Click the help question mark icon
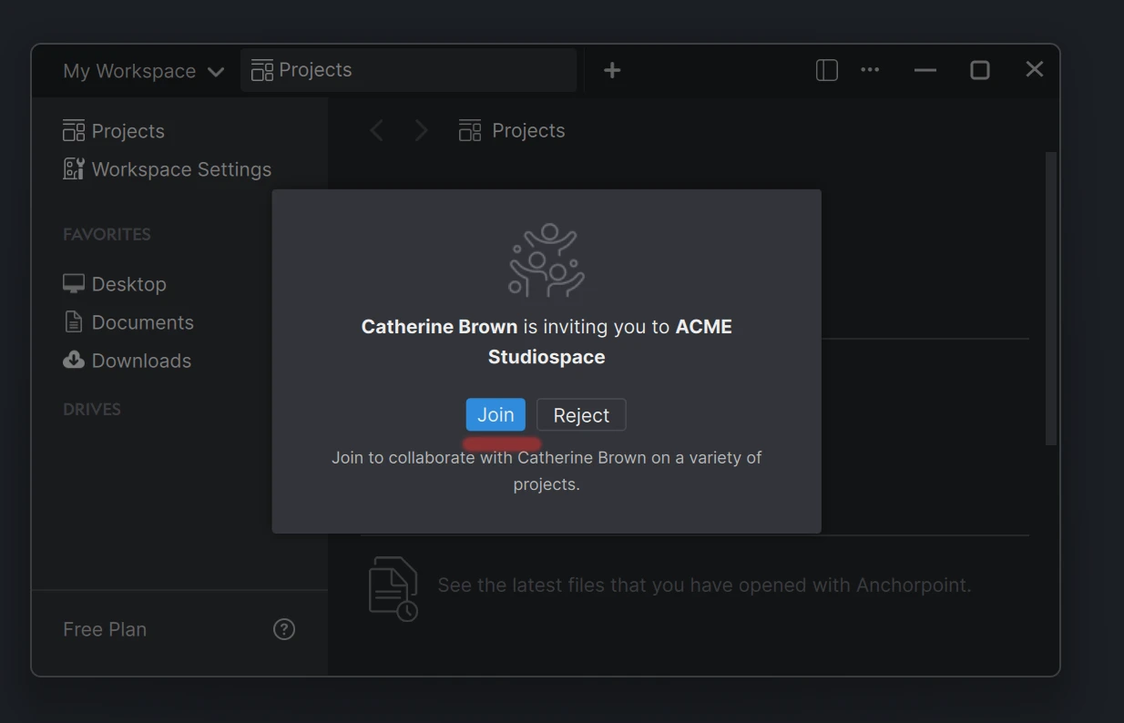Viewport: 1124px width, 723px height. [283, 628]
